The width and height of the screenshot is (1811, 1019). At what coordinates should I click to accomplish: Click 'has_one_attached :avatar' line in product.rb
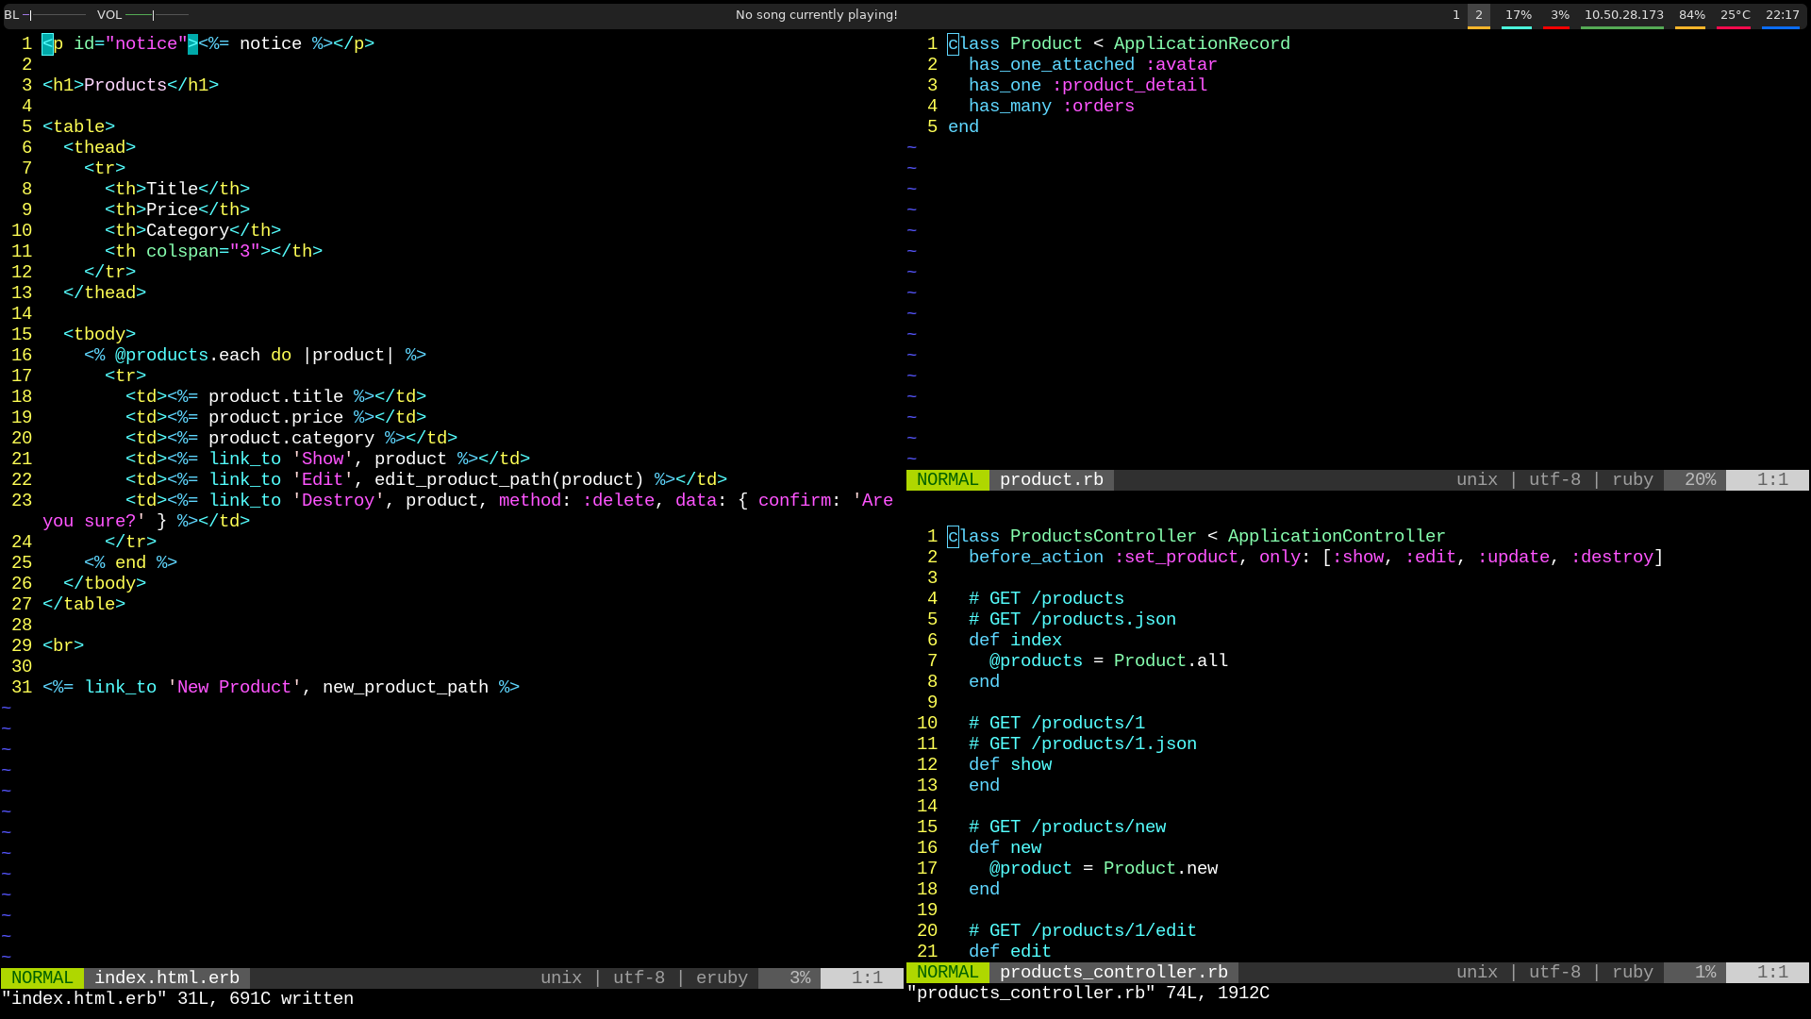click(1092, 64)
